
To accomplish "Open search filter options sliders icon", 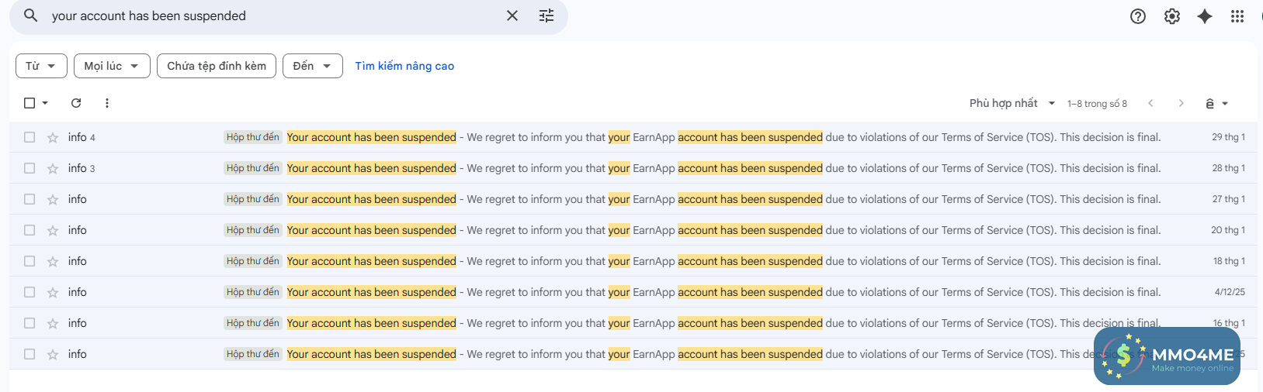I will point(546,15).
